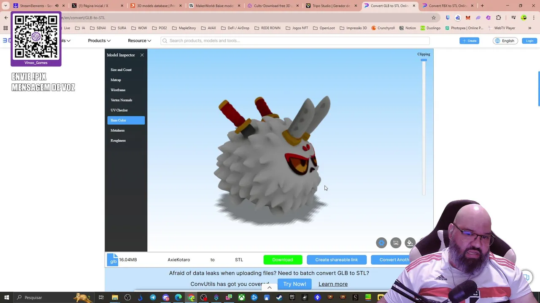Switch to the Roughness view
The image size is (540, 303).
[118, 141]
